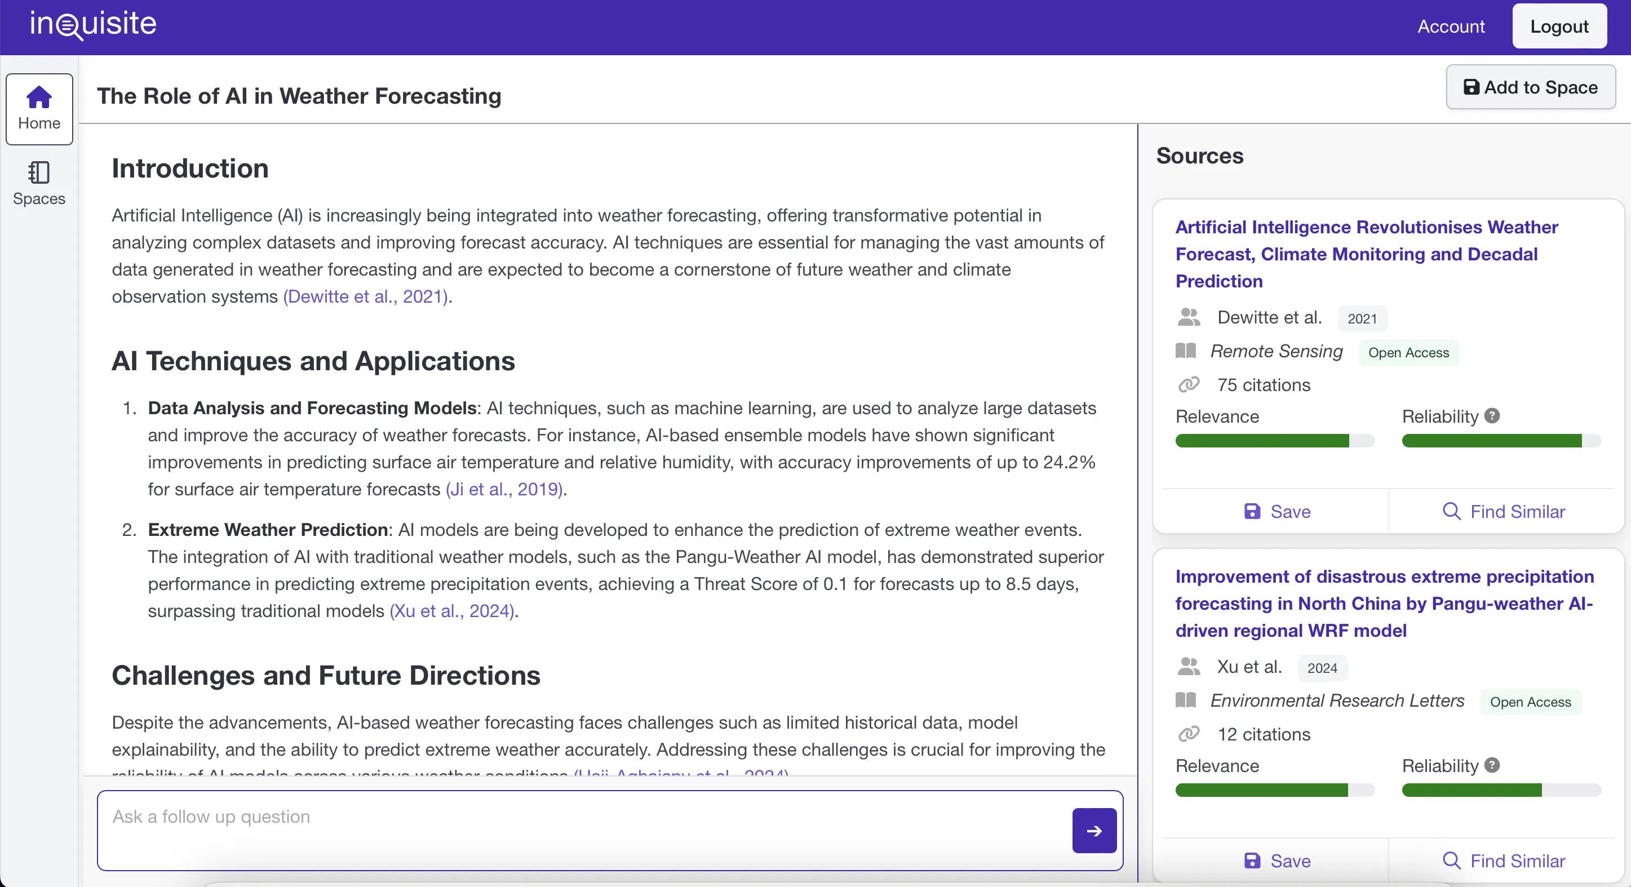Click the Reliability help icon for Dewitte source
Screen dimensions: 1631x887
click(1492, 416)
